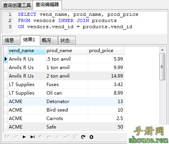The width and height of the screenshot is (169, 144).
Task: Go to first record navigation icon
Action: pyautogui.click(x=7, y=137)
